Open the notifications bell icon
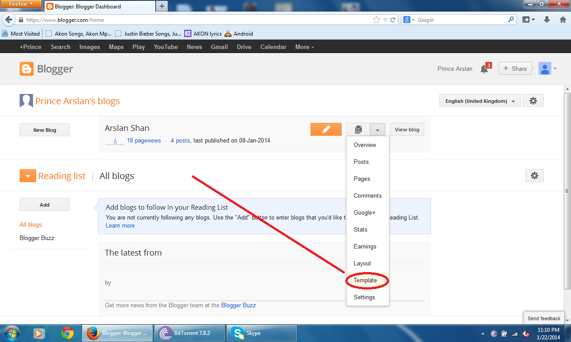Viewport: 571px width, 342px height. pyautogui.click(x=484, y=69)
